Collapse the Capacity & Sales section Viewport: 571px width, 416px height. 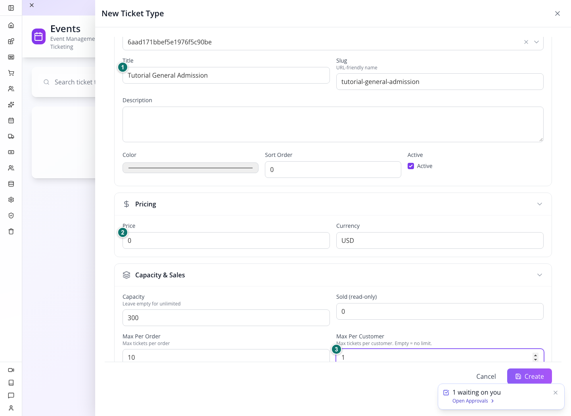click(x=540, y=275)
